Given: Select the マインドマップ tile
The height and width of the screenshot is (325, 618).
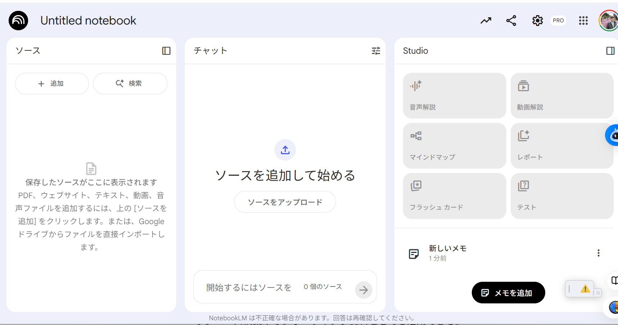Looking at the screenshot, I should pyautogui.click(x=454, y=146).
